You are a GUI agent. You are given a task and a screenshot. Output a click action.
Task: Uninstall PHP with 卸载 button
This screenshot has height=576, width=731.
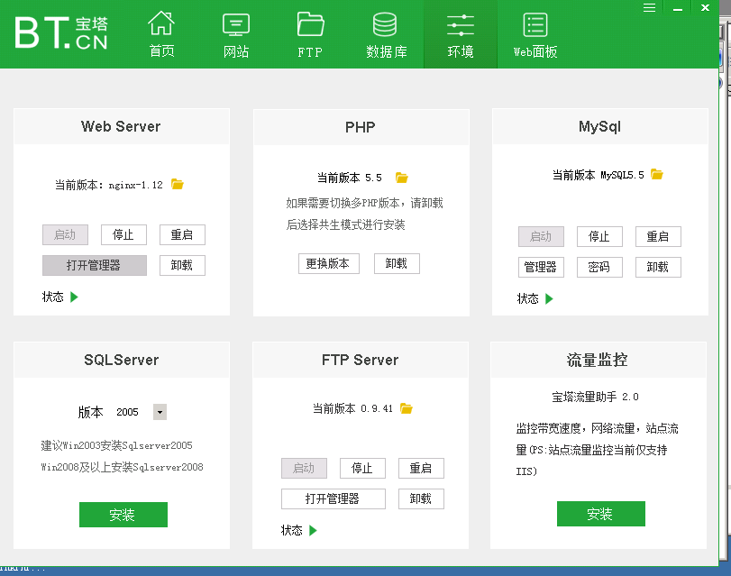click(x=397, y=263)
